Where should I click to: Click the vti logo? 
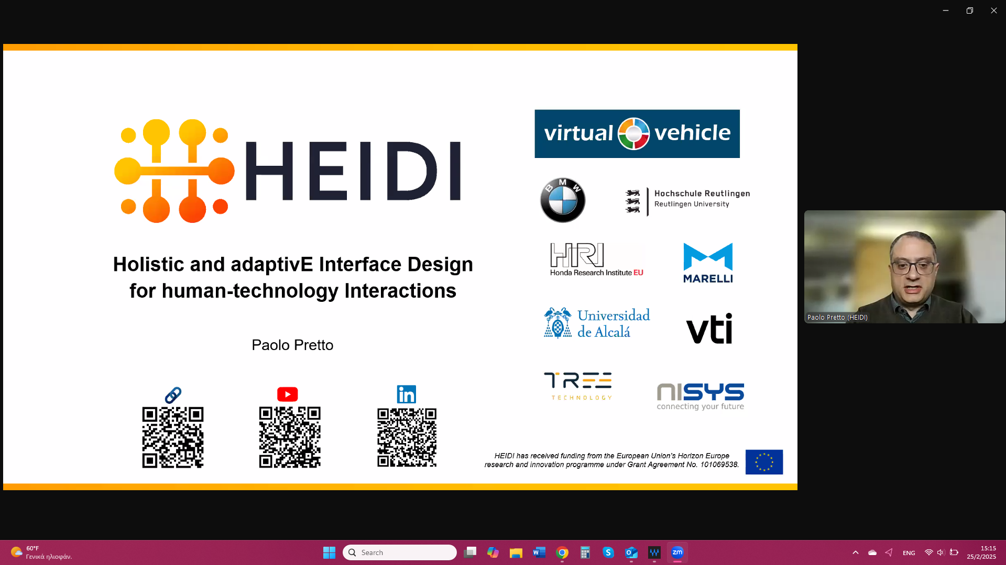pos(709,329)
